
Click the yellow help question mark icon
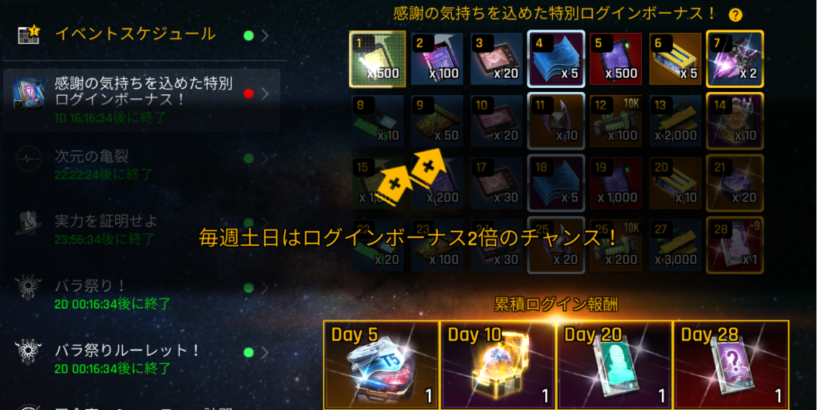(735, 15)
